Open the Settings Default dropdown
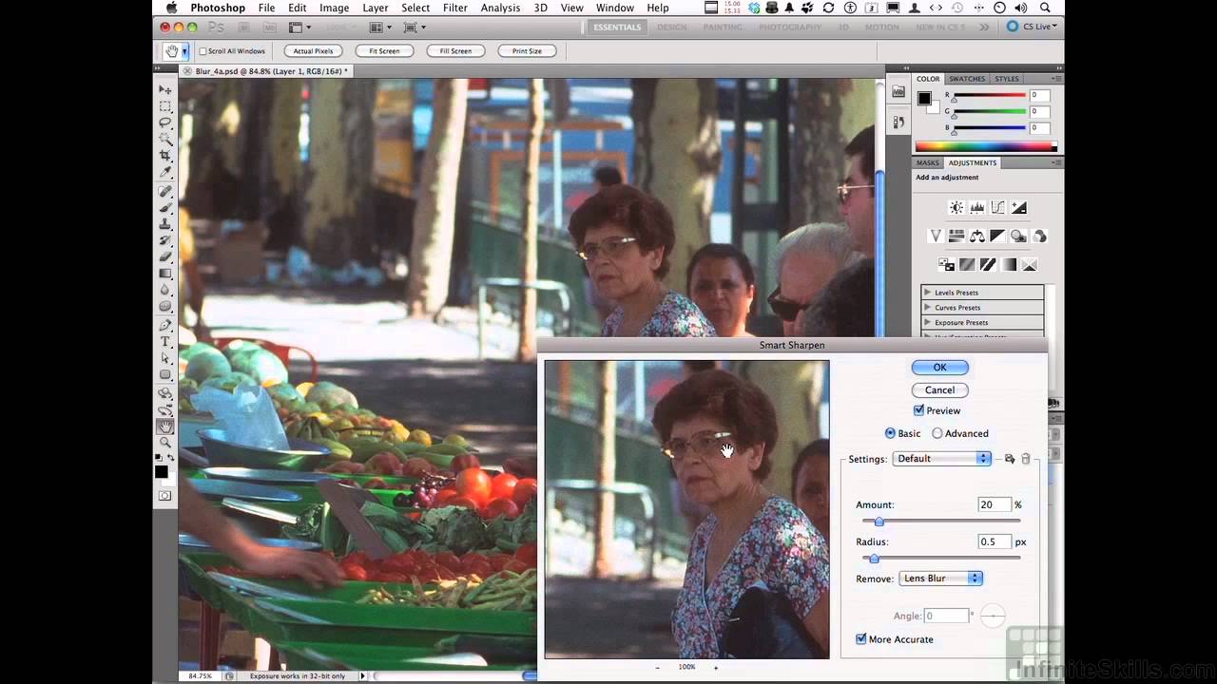Viewport: 1217px width, 684px height. 941,459
